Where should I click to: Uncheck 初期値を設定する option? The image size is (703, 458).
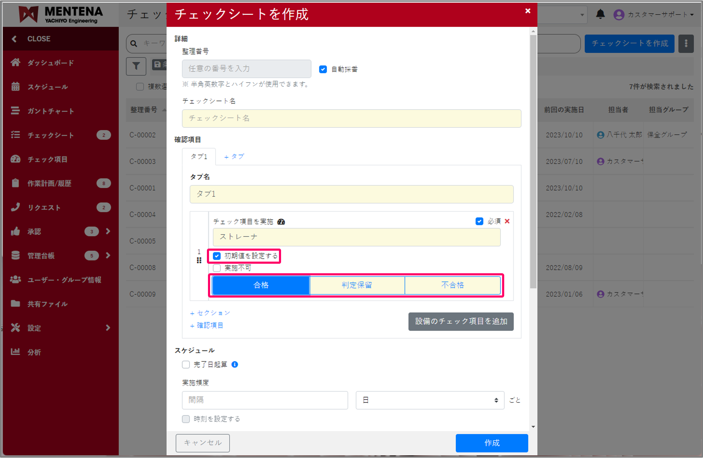click(x=217, y=256)
